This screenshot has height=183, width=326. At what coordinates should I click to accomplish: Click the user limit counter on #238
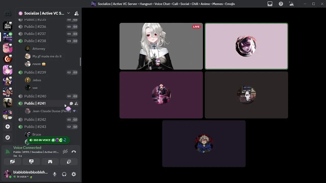[x=72, y=41]
